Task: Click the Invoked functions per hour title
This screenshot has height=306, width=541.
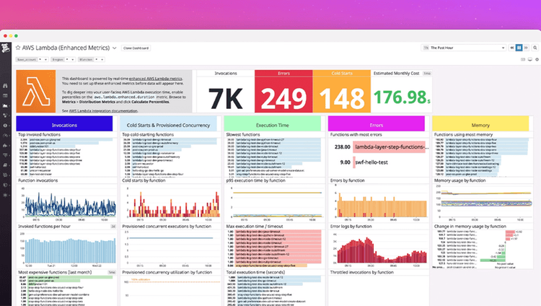Action: pos(44,226)
